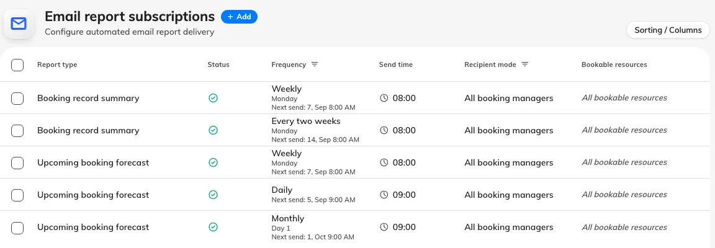Viewport: 715px width, 248px height.
Task: Click the Send time column header
Action: (x=396, y=64)
